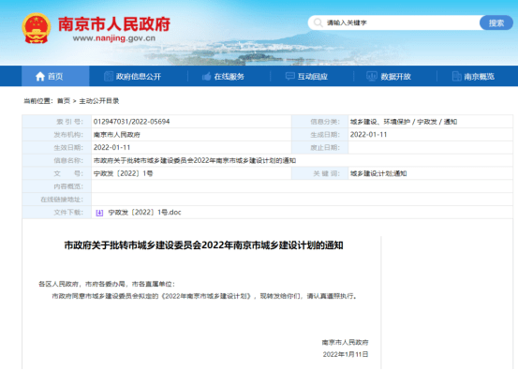518x370 pixels.
Task: Click the magnifier icon in search box
Action: (318, 22)
